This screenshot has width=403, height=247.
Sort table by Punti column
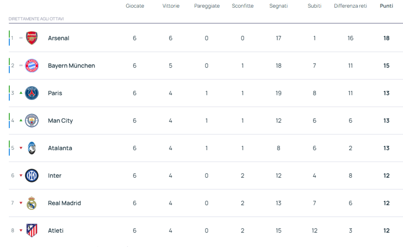386,6
